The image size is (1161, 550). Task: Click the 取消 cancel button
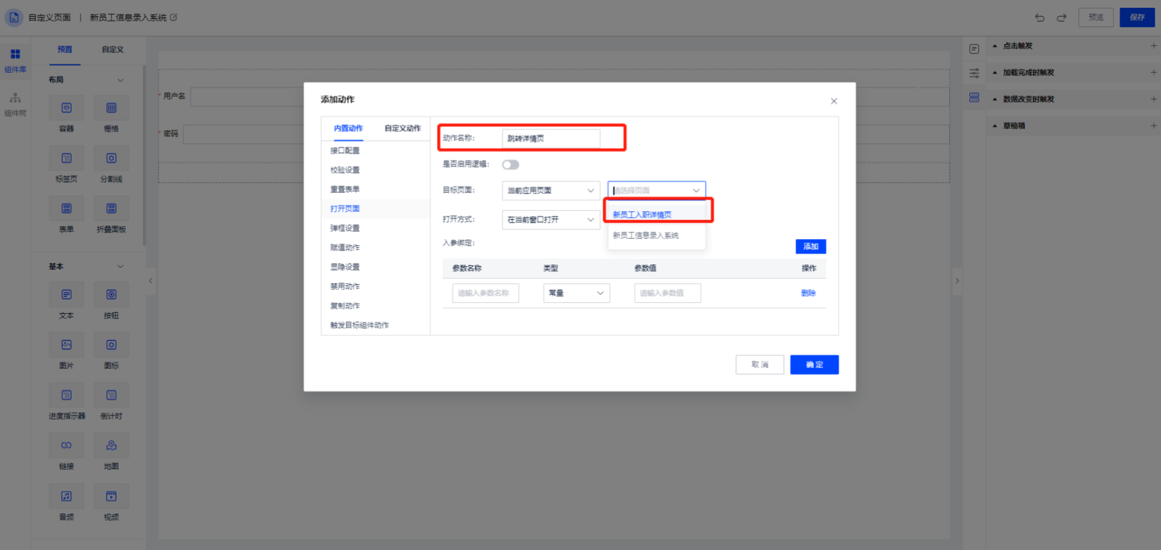pyautogui.click(x=760, y=365)
